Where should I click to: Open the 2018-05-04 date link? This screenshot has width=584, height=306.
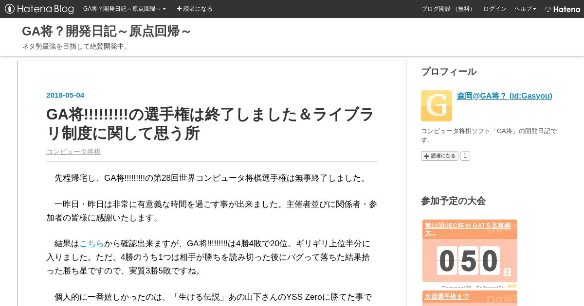[x=65, y=95]
